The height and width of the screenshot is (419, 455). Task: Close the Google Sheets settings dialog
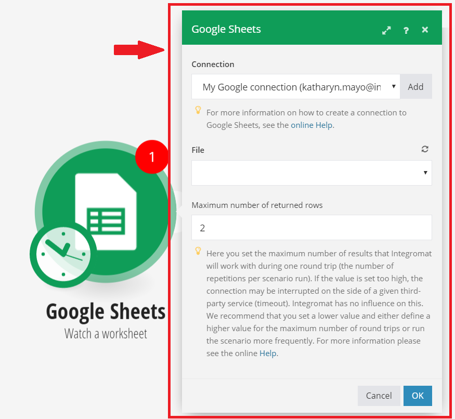click(x=425, y=30)
